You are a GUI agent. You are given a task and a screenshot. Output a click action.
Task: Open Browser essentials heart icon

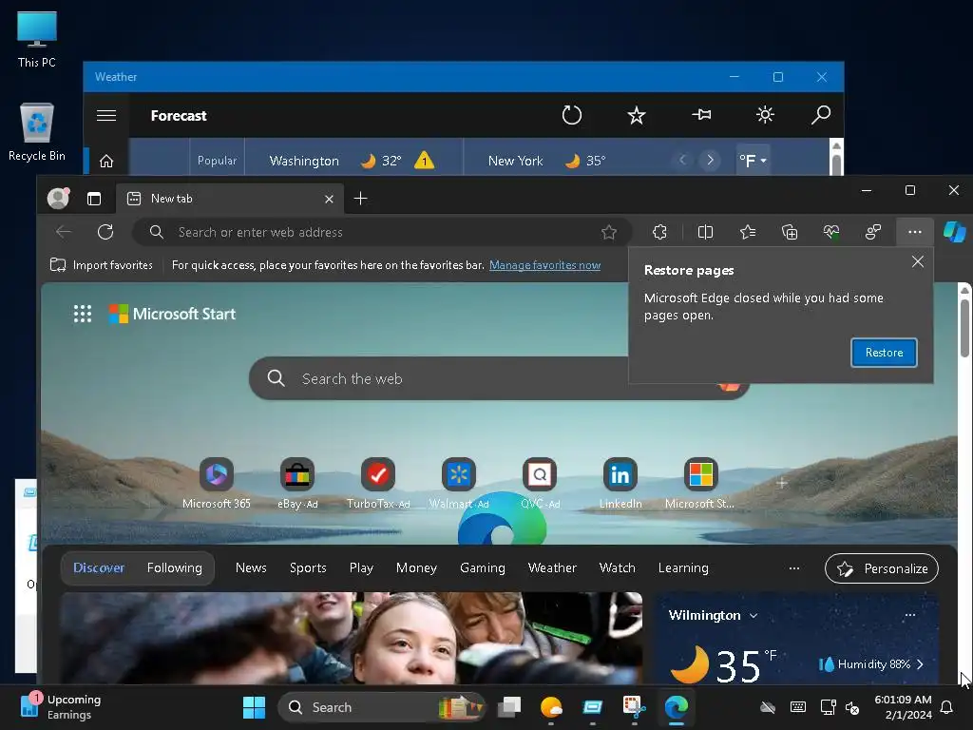pos(831,232)
